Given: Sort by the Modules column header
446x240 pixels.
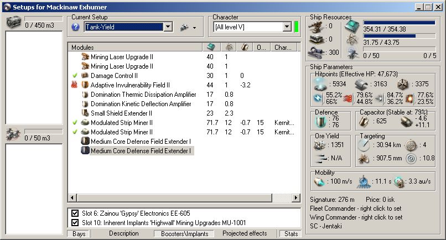Looking at the screenshot, I should tap(135, 47).
